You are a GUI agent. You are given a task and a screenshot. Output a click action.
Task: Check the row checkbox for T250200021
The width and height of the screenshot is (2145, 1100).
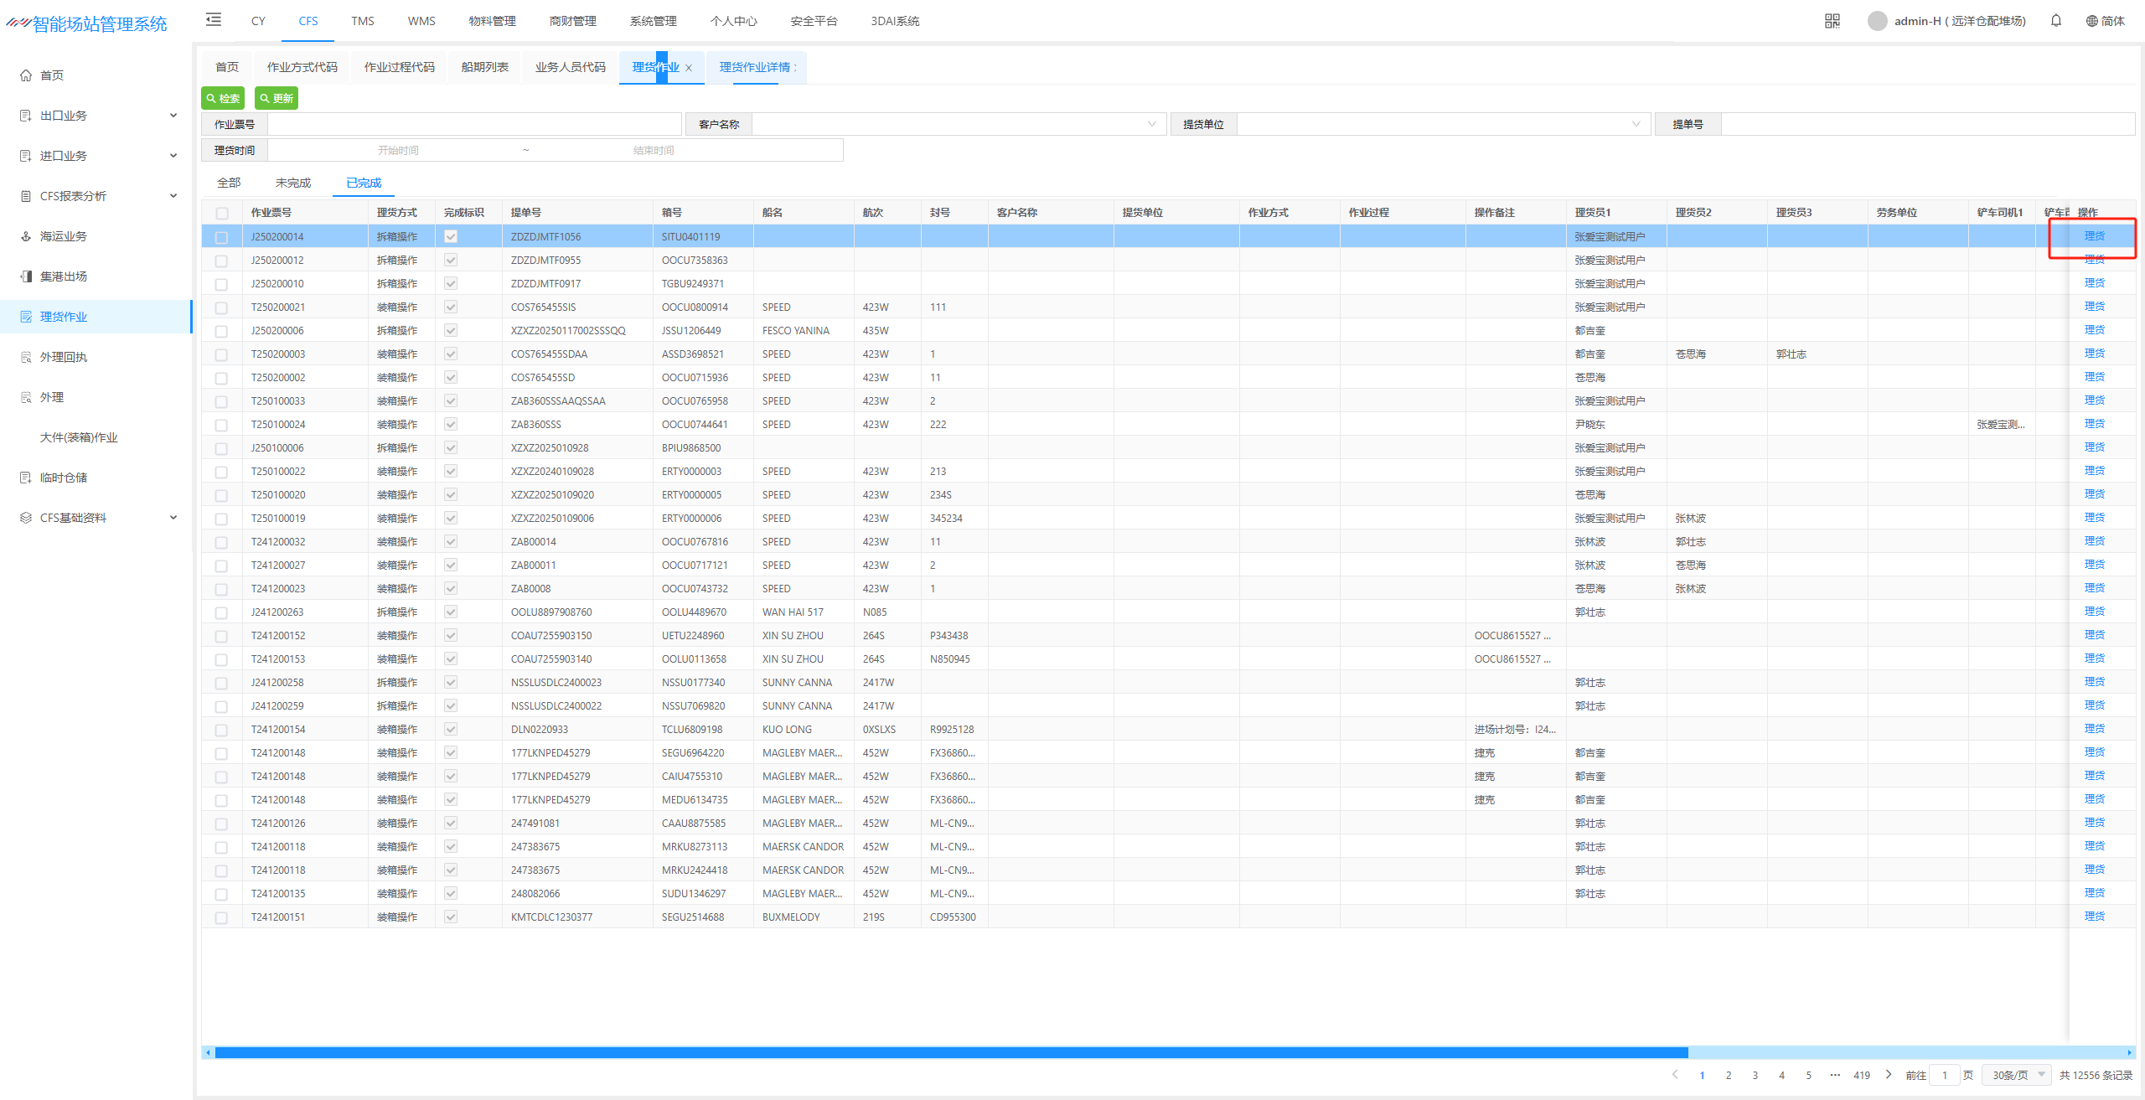[x=222, y=307]
